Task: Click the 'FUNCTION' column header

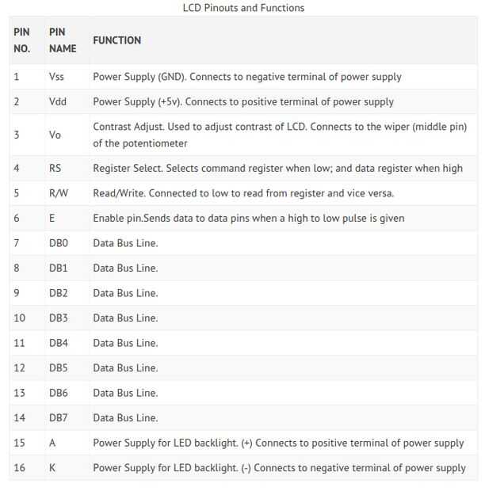Action: [117, 40]
